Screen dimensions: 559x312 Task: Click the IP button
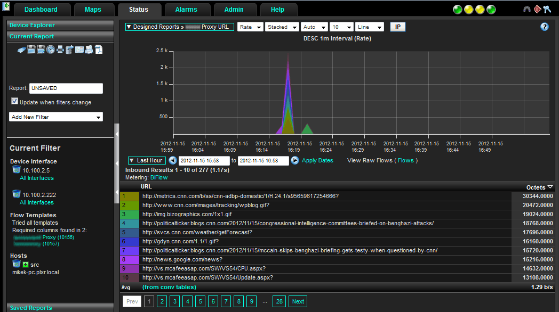tap(398, 27)
